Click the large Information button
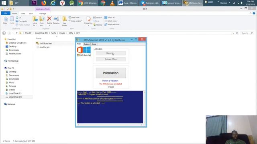The height and width of the screenshot is (144, 257). click(x=111, y=73)
